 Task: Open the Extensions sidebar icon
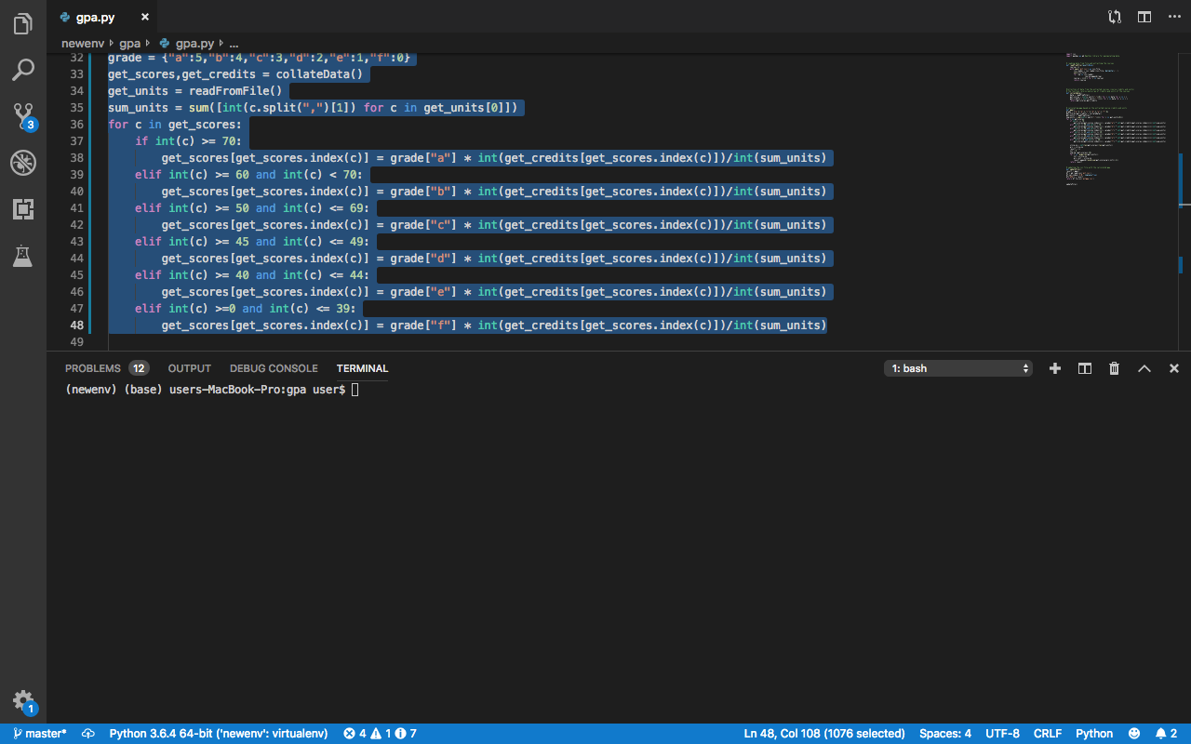[22, 209]
